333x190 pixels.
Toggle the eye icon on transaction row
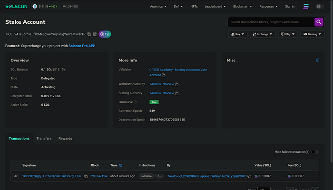pyautogui.click(x=16, y=176)
